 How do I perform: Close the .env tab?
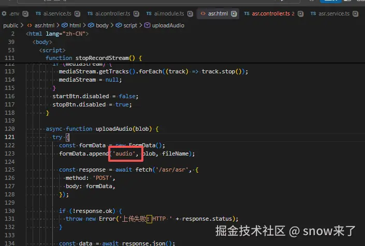pos(25,14)
